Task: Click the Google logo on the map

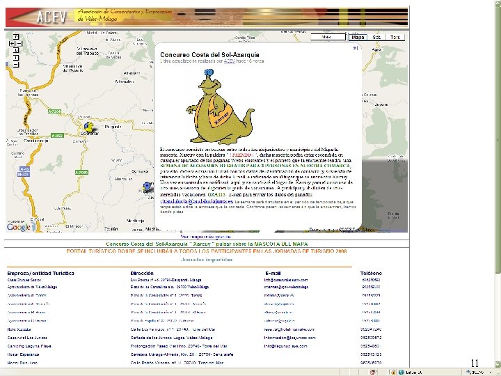Action: click(19, 227)
